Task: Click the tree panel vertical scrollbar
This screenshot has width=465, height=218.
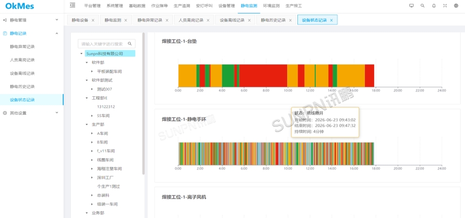Action: pos(143,103)
